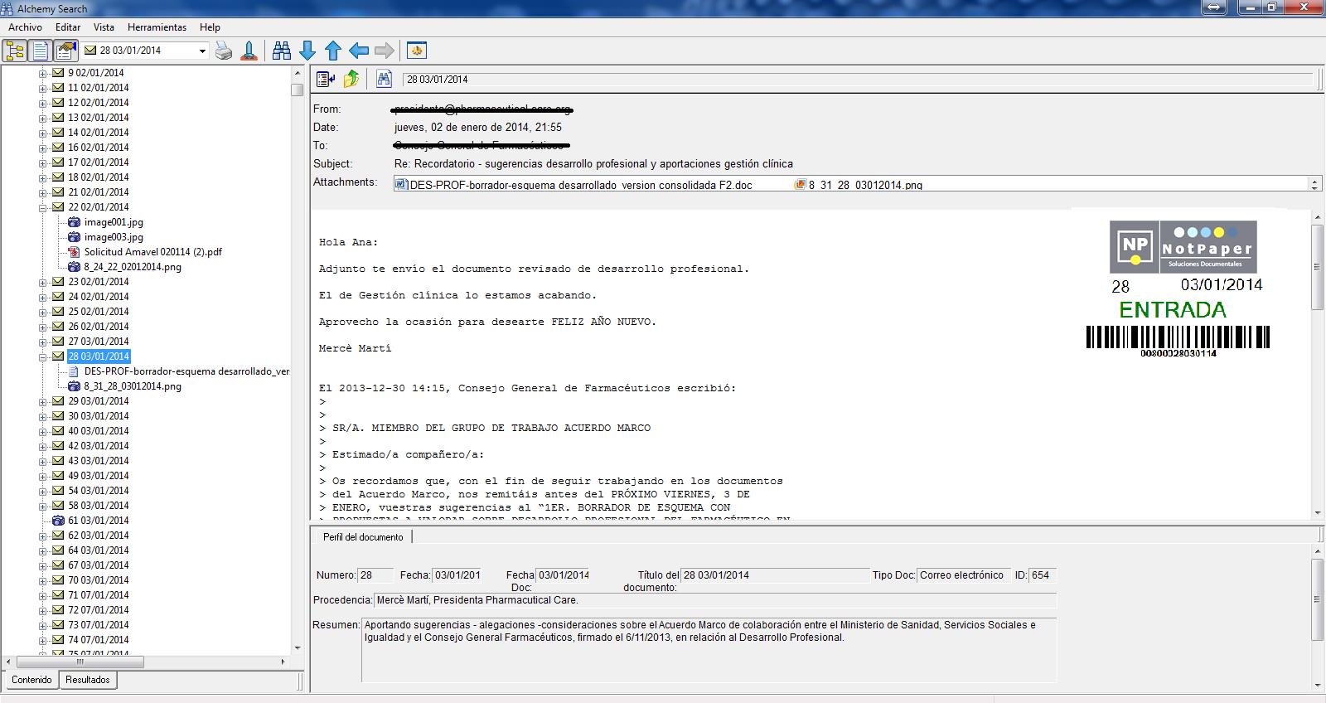Toggle the document view pane button

coord(40,51)
